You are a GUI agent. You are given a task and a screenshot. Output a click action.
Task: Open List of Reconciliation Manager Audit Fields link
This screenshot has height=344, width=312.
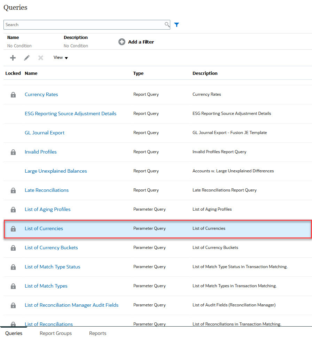click(71, 305)
